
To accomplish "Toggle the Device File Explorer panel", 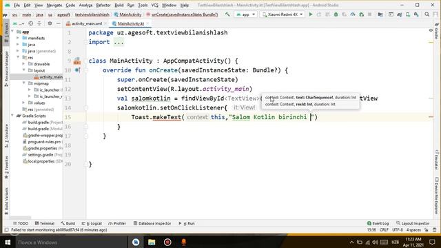I will (x=436, y=196).
